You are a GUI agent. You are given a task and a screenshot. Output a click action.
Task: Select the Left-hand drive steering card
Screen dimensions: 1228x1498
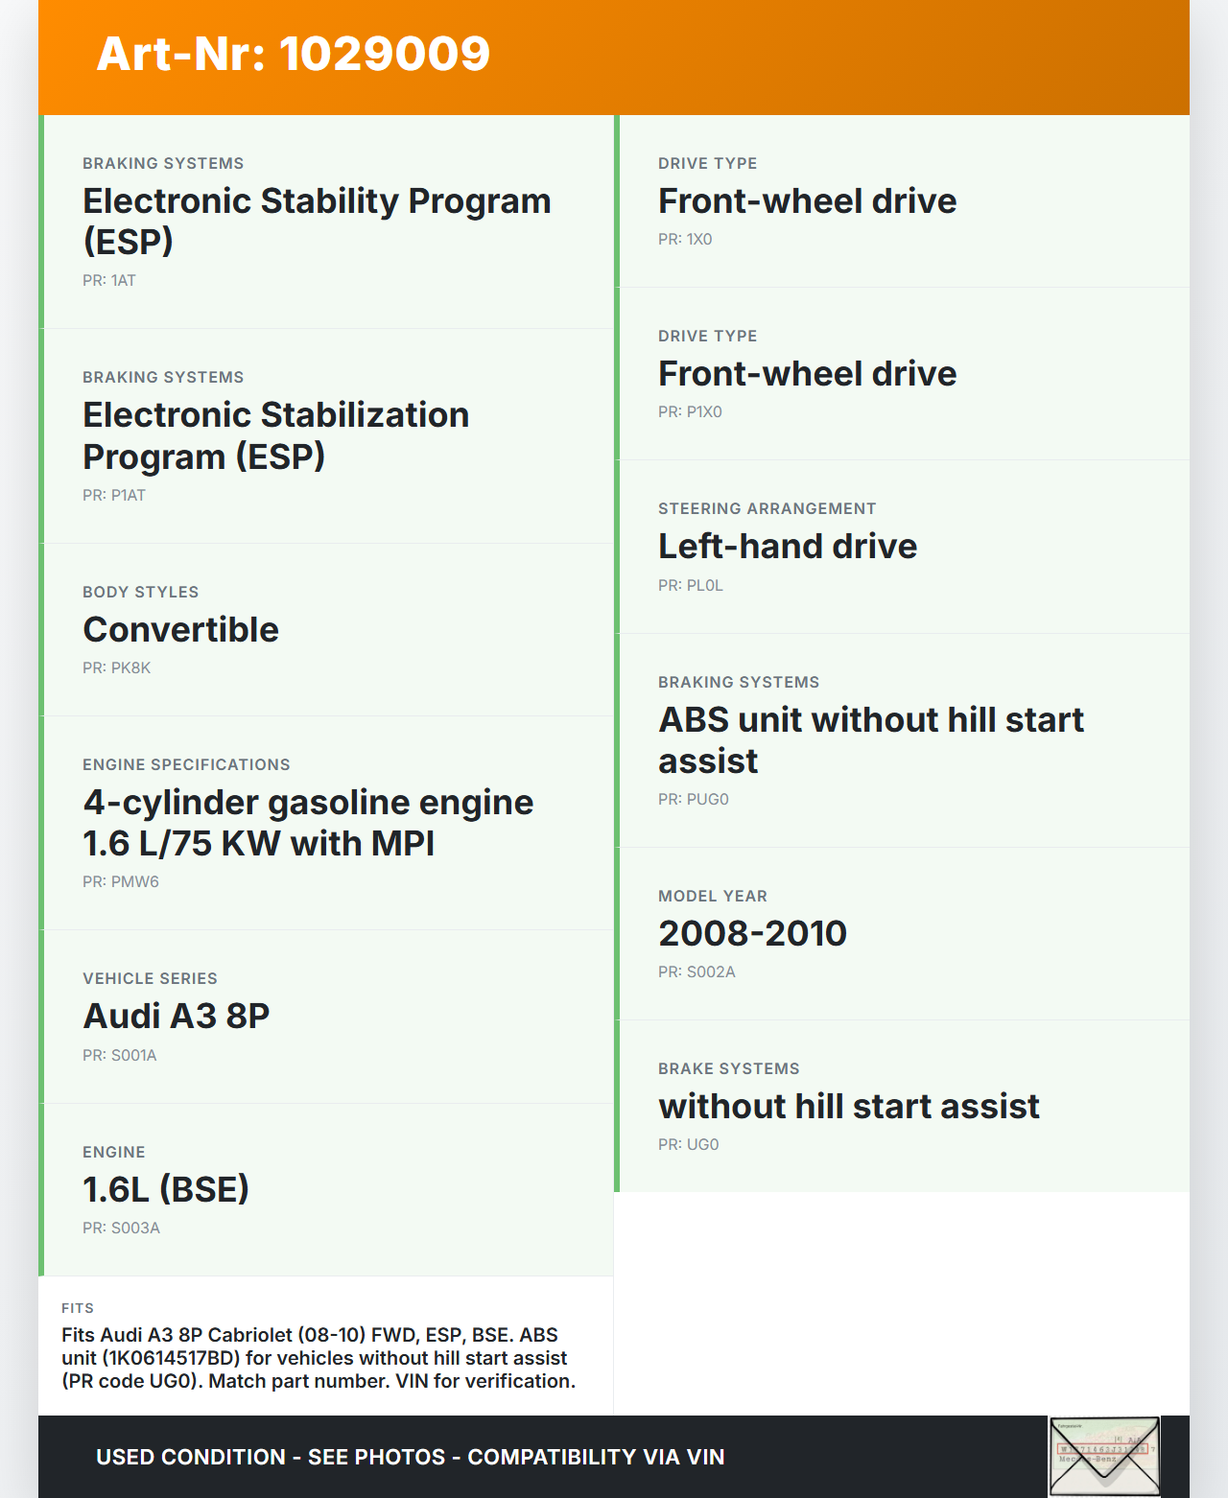902,547
